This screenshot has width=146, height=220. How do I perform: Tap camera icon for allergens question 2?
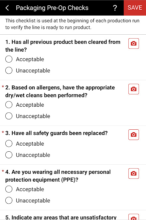pos(134,89)
